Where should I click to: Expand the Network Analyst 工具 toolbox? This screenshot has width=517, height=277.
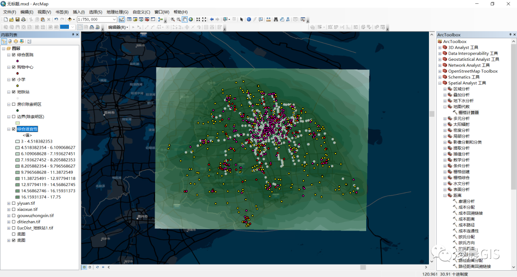(440, 65)
